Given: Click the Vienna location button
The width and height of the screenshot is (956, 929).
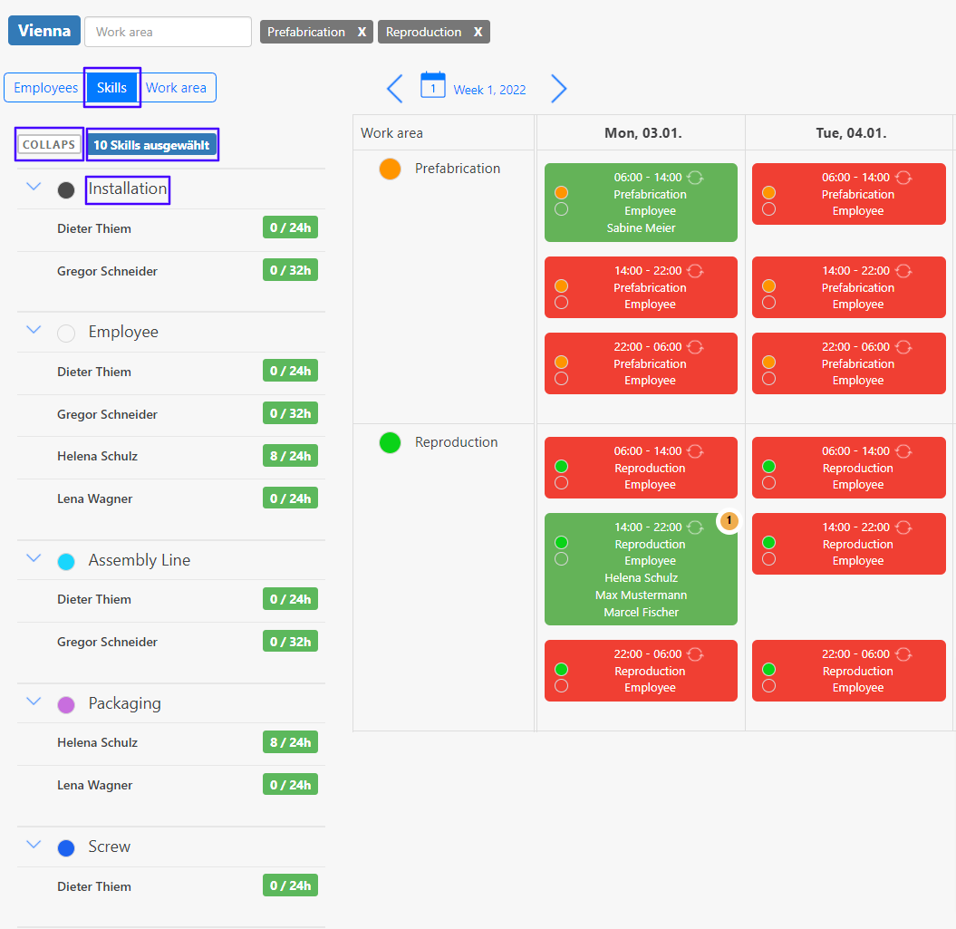Looking at the screenshot, I should pyautogui.click(x=43, y=31).
